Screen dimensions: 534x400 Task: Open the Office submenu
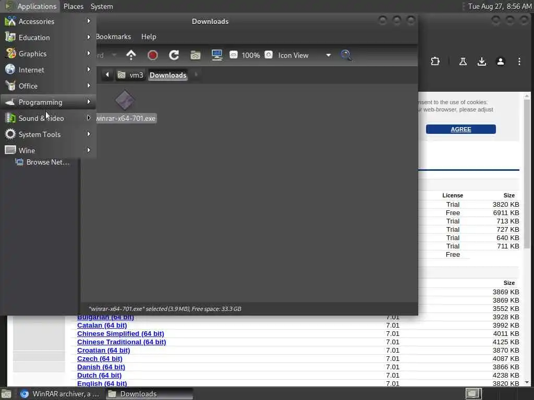click(x=48, y=86)
